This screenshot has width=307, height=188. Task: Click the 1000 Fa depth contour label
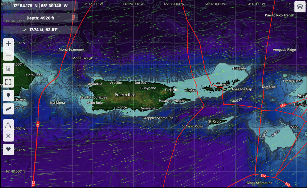coord(237,100)
